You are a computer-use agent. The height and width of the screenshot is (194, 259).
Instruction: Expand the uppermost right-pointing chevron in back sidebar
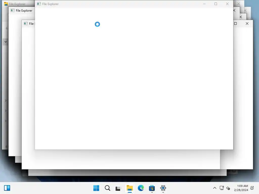tap(6, 101)
